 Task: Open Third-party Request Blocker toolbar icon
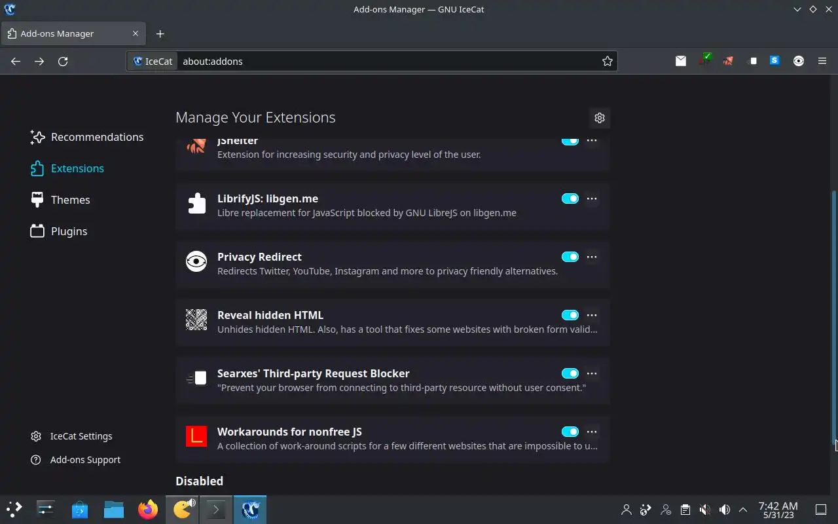pyautogui.click(x=752, y=61)
